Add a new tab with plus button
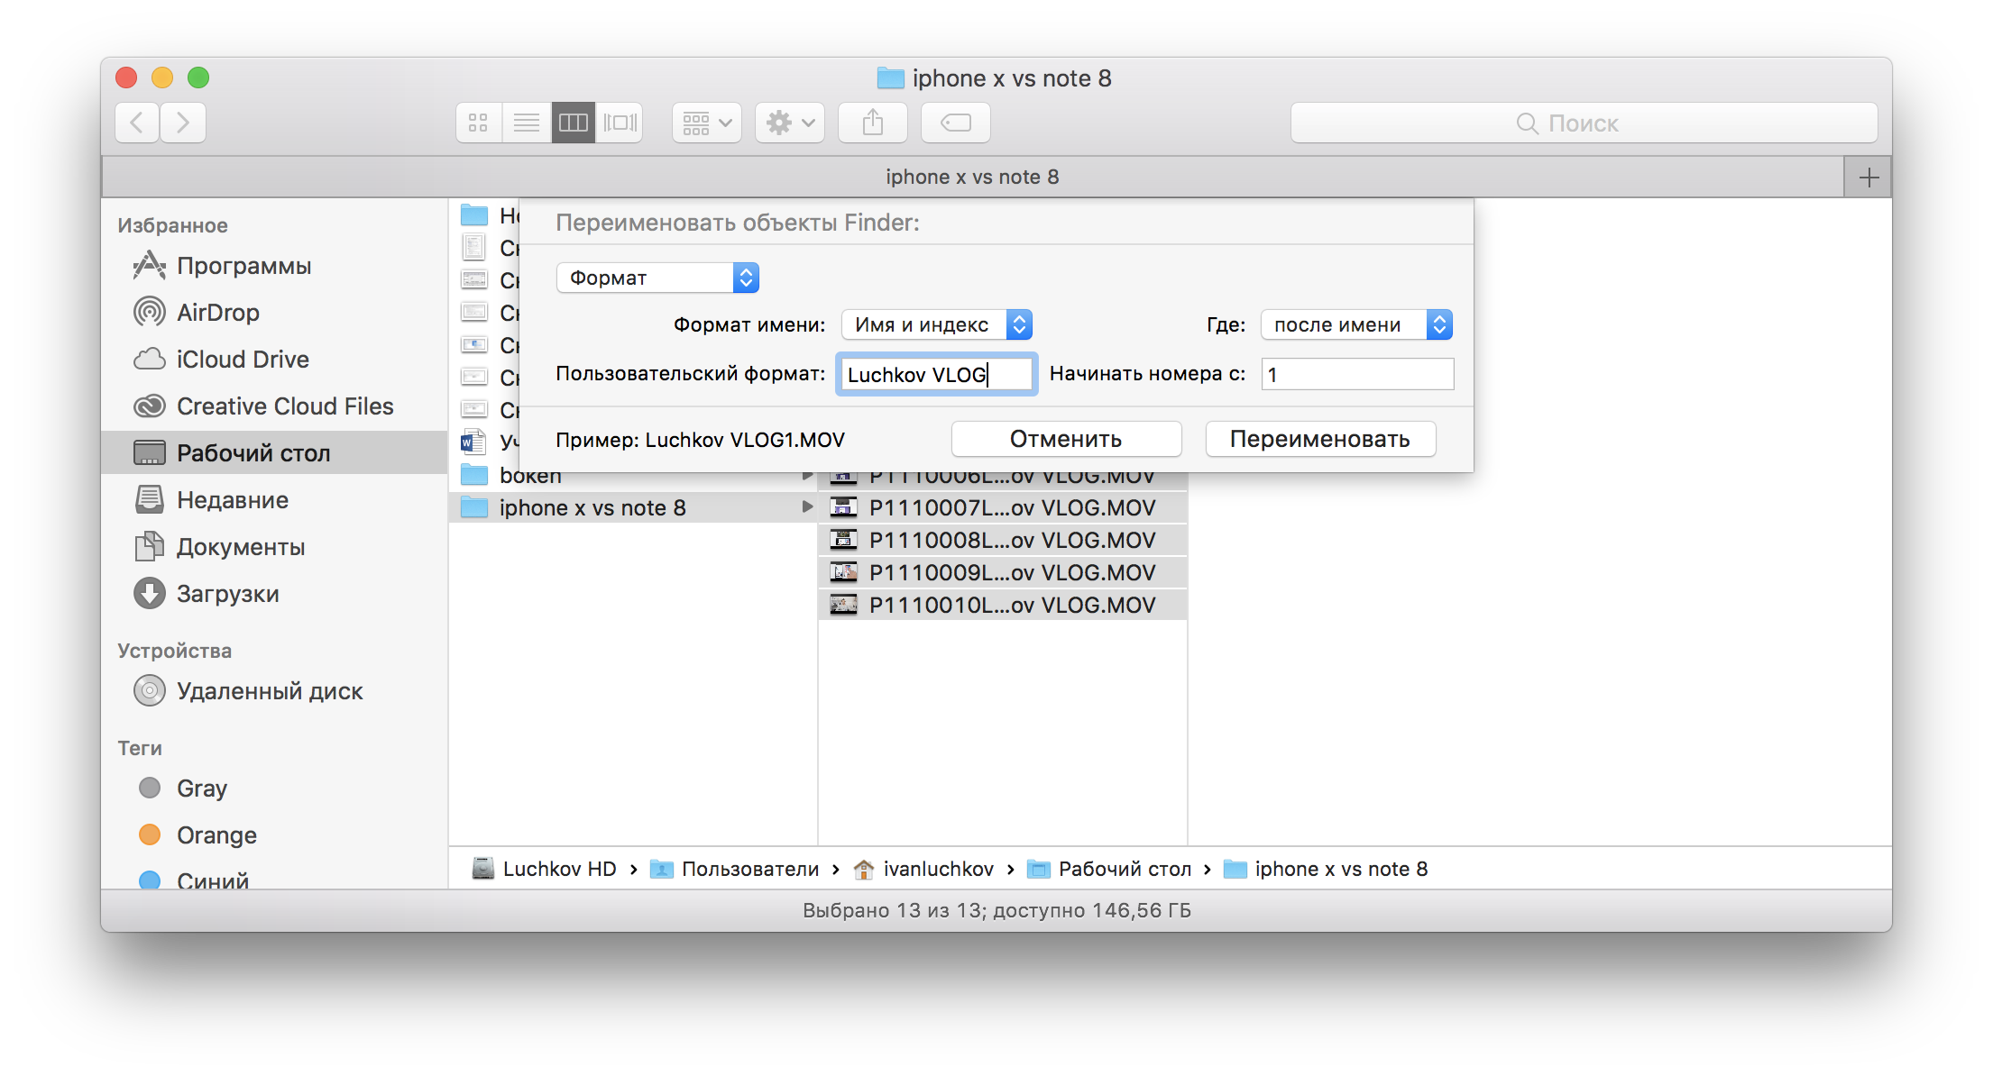This screenshot has width=1993, height=1076. coord(1869,178)
